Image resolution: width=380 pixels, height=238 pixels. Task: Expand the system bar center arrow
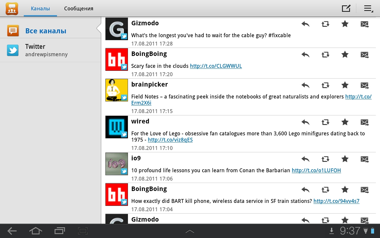point(190,231)
